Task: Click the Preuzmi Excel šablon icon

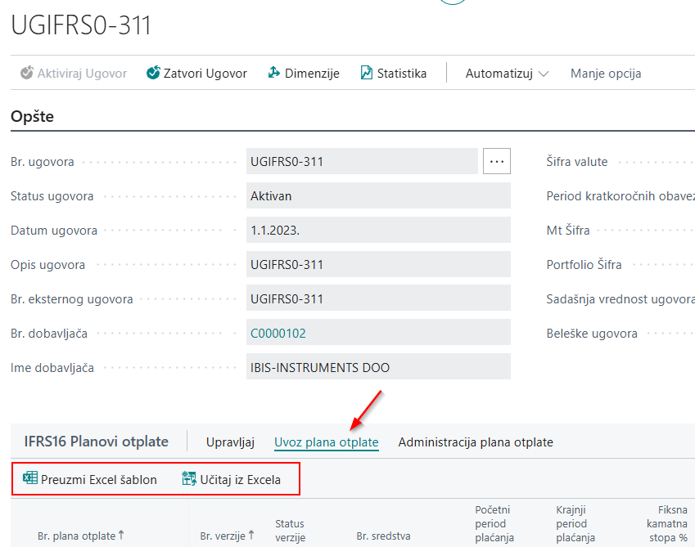Action: 30,478
